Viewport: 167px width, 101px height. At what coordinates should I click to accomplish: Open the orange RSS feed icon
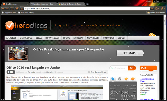click(152, 34)
